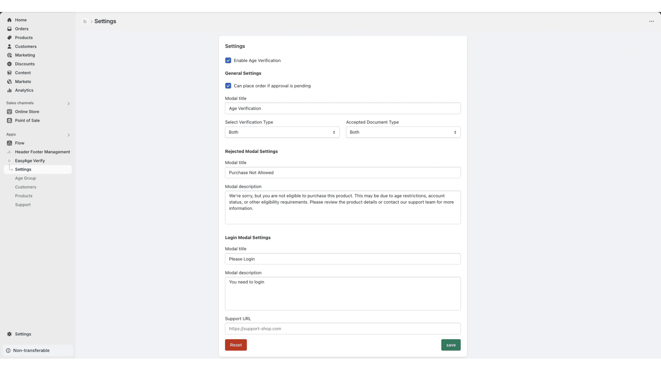This screenshot has width=661, height=371.
Task: Open Products from the sidebar
Action: pos(24,38)
